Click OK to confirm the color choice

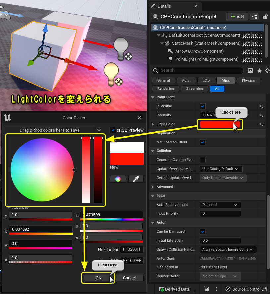98,278
